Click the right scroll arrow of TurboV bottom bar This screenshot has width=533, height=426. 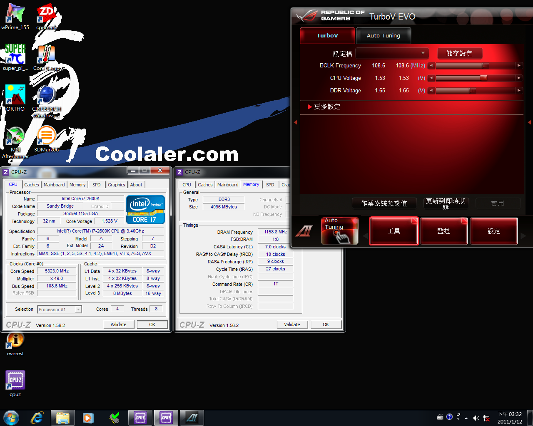pos(523,236)
